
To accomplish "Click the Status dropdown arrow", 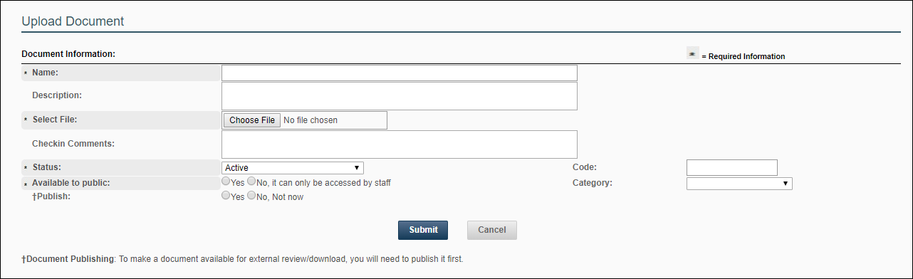I will tap(356, 168).
